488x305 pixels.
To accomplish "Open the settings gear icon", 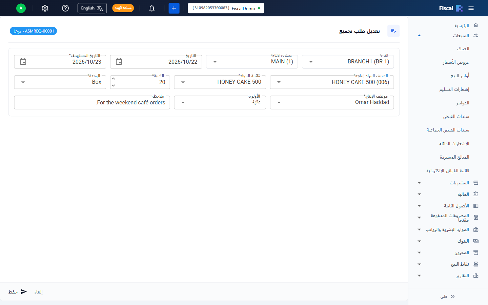I will point(45,8).
